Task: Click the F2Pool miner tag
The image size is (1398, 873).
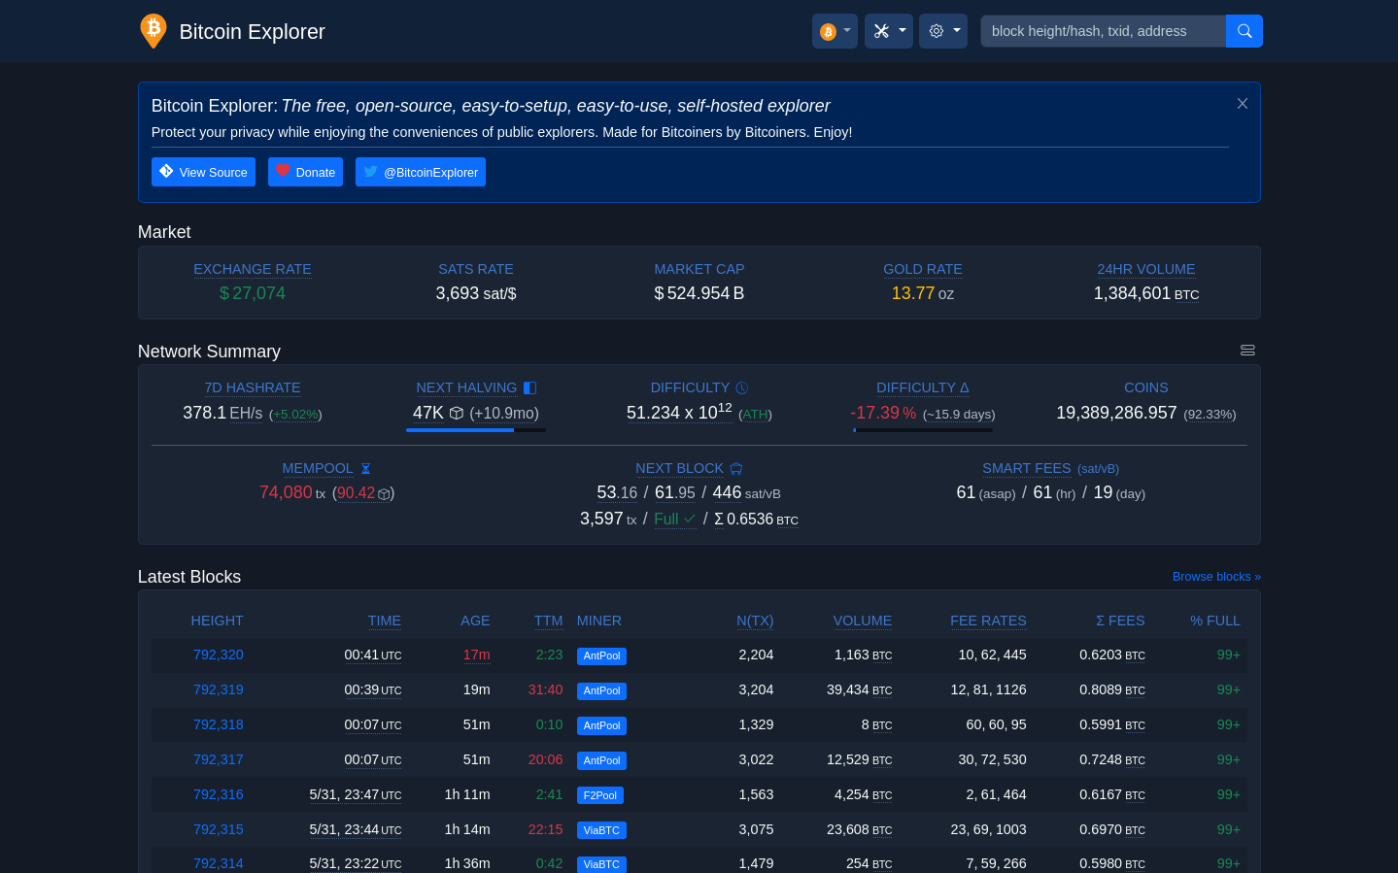Action: pos(599,795)
